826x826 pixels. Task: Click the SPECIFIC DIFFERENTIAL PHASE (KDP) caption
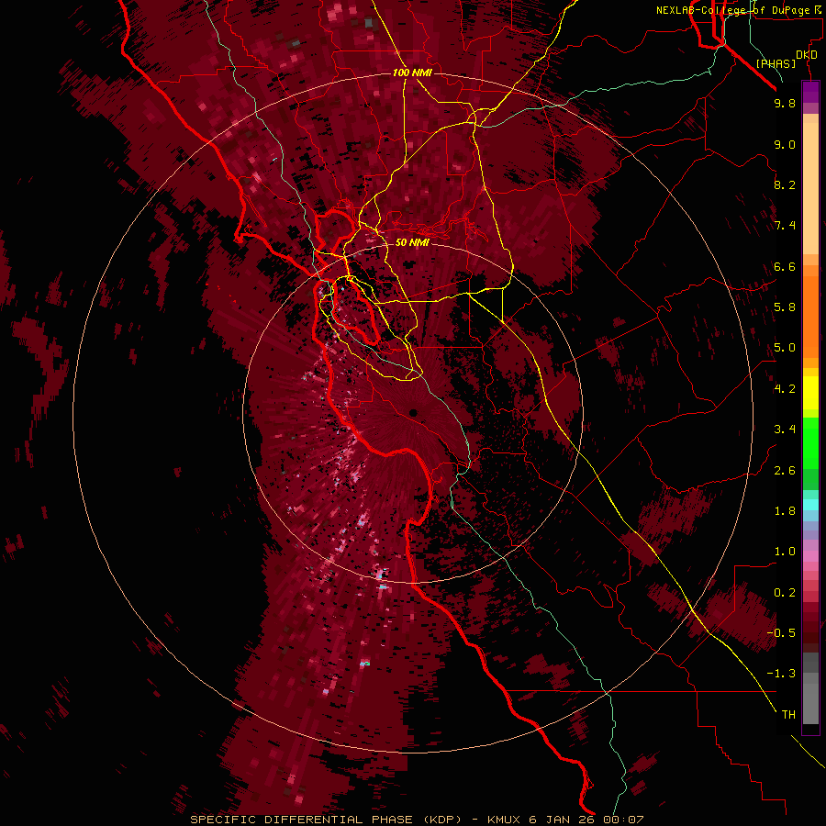click(326, 820)
